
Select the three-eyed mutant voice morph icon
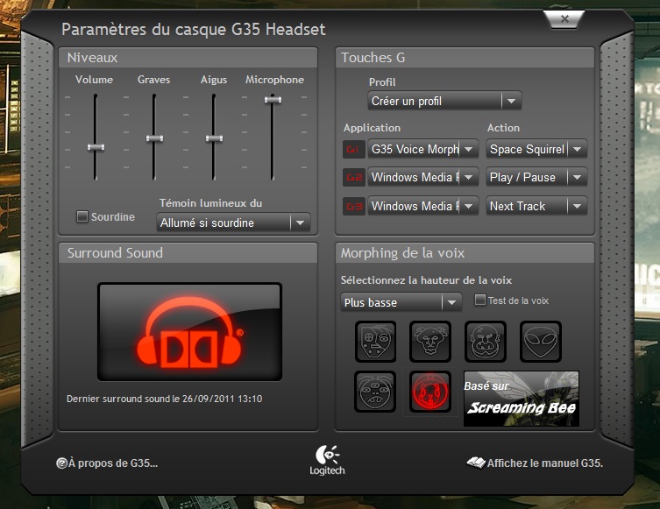pyautogui.click(x=375, y=392)
